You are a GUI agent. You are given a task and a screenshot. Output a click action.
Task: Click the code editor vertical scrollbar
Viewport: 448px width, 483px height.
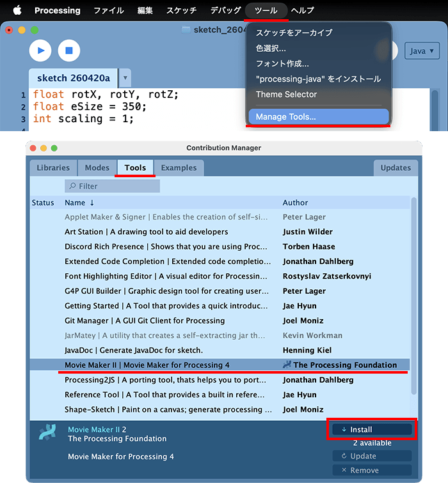click(435, 109)
